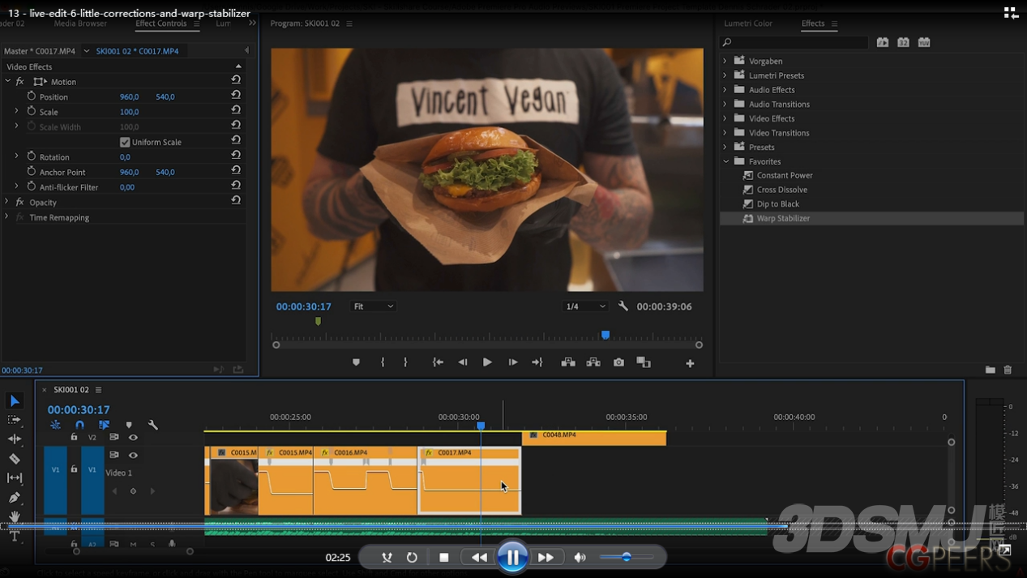Open the Fit zoom level dropdown

(373, 306)
